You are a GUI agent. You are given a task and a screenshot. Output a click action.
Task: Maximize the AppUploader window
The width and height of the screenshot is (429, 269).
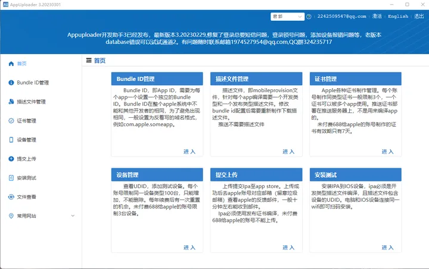click(x=407, y=4)
